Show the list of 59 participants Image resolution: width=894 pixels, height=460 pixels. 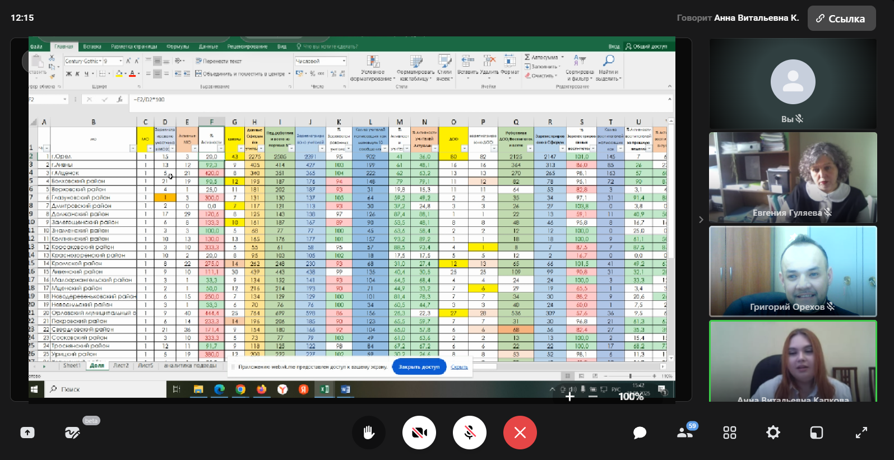pyautogui.click(x=685, y=432)
